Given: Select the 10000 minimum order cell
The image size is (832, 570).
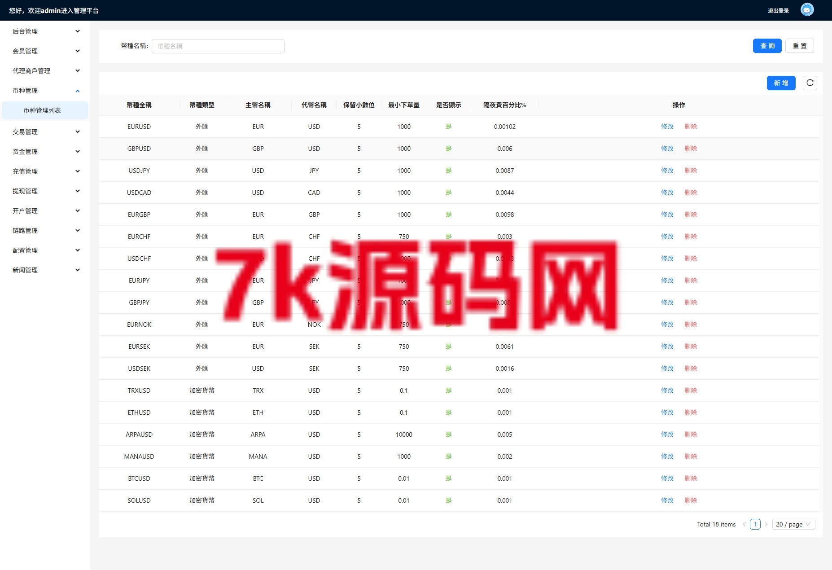Looking at the screenshot, I should pyautogui.click(x=404, y=434).
